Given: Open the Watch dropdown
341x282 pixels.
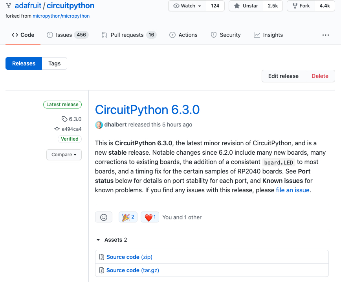Looking at the screenshot, I should coord(187,6).
